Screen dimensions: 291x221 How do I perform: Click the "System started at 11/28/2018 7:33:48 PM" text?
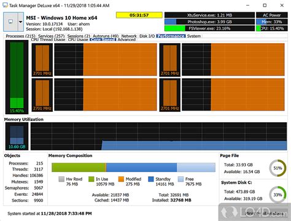50,214
